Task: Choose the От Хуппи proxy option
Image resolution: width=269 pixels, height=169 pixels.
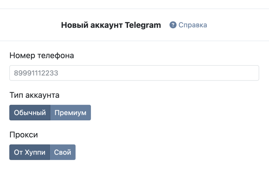Action: [x=29, y=152]
